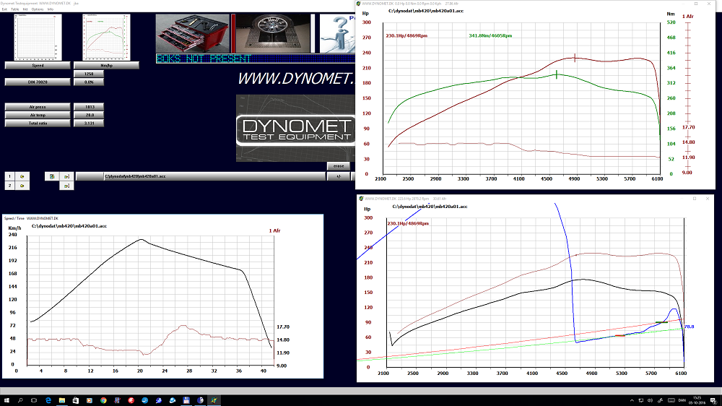Click the 0.0% correction value field
This screenshot has width=722, height=406.
(89, 82)
